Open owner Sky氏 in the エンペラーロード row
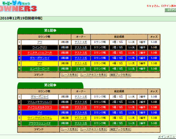The width and height of the screenshot is (176, 139). click(x=81, y=69)
